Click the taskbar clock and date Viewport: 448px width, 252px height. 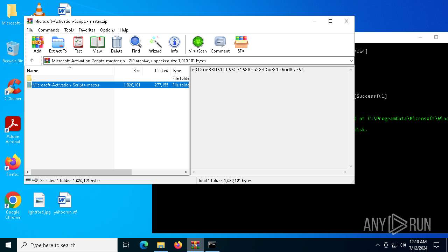(x=418, y=245)
